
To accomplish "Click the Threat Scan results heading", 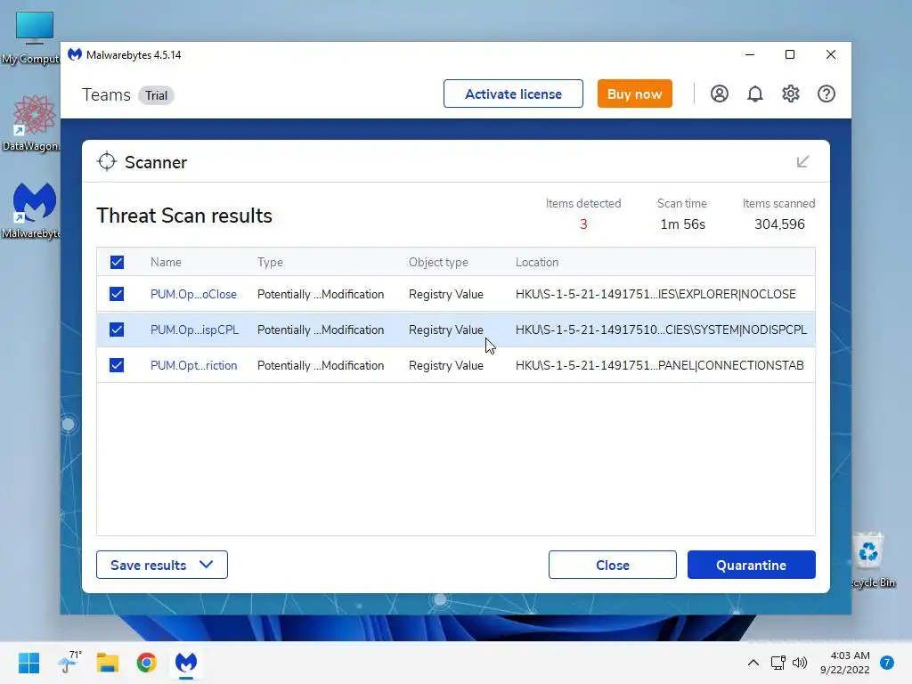I will [x=184, y=216].
